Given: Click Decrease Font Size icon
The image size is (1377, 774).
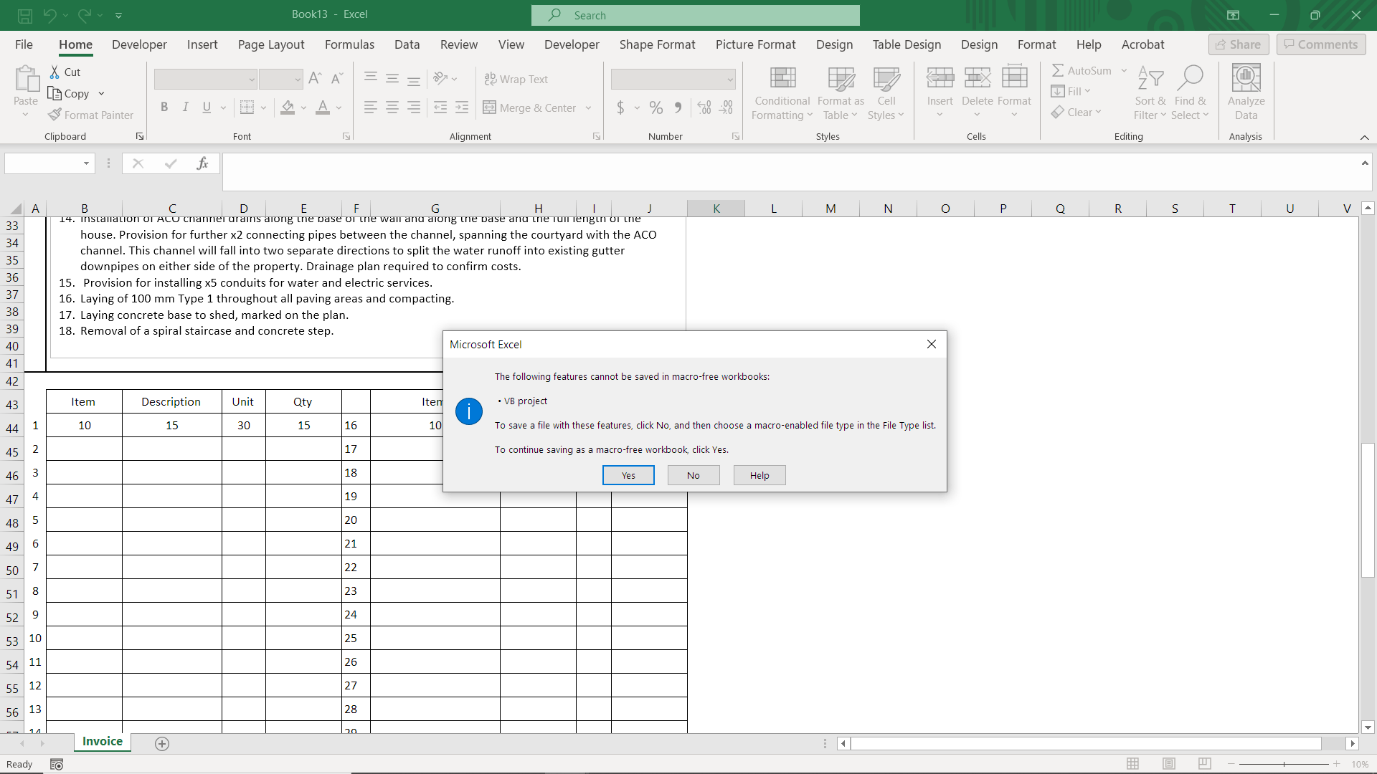Looking at the screenshot, I should (x=337, y=79).
